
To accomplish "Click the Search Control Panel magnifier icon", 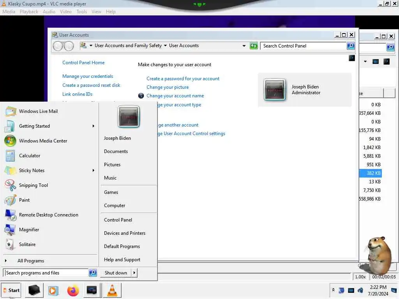I will point(351,46).
